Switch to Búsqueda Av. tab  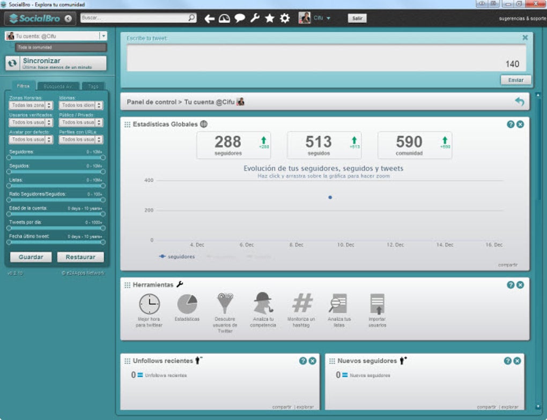click(58, 86)
